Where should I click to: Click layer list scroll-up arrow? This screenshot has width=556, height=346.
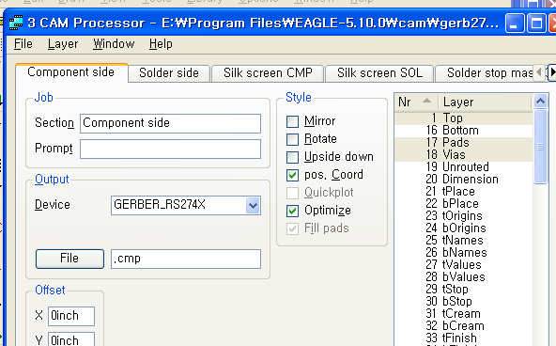540,102
